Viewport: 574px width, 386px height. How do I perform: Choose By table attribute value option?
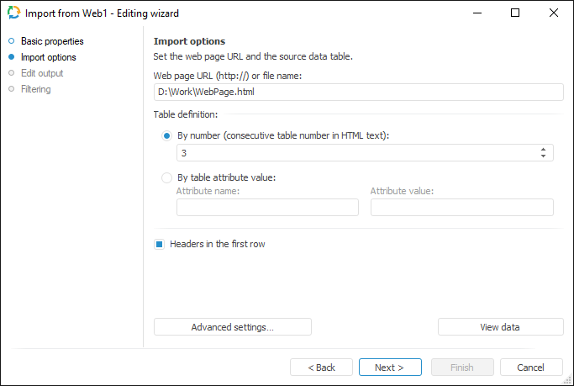(x=166, y=177)
